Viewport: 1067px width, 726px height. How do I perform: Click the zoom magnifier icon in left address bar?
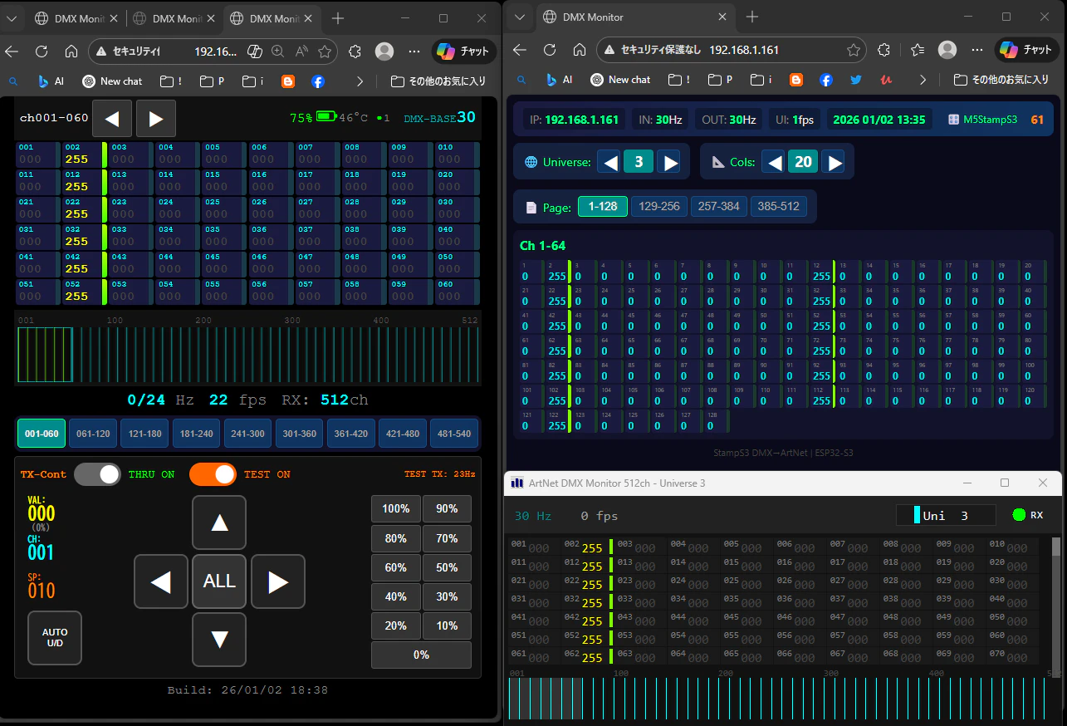tap(278, 52)
